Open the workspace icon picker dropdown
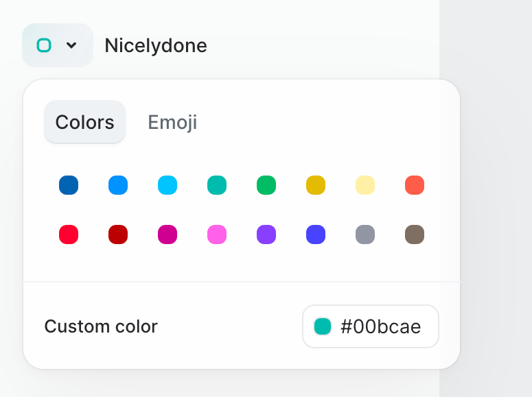The height and width of the screenshot is (397, 532). [58, 45]
